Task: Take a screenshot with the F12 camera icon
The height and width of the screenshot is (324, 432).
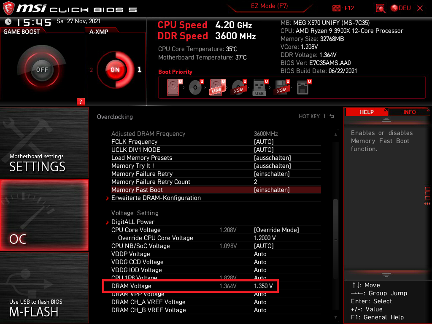Action: tap(343, 8)
